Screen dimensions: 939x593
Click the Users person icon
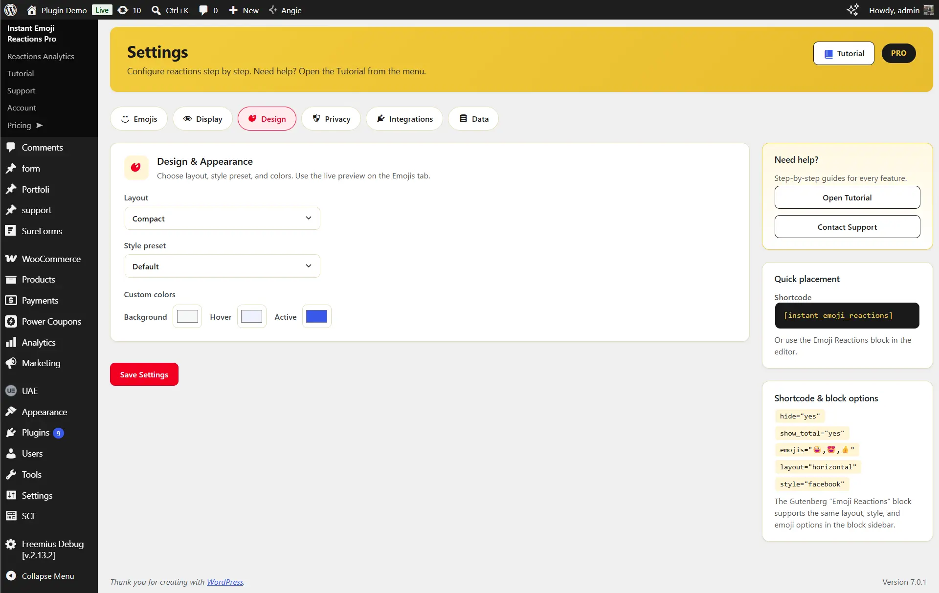11,454
